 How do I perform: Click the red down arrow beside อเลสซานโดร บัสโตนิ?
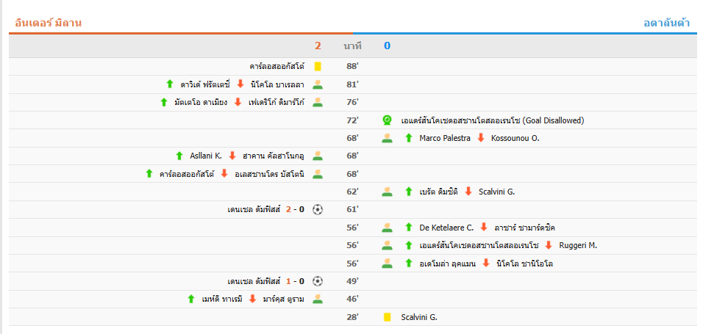point(224,174)
